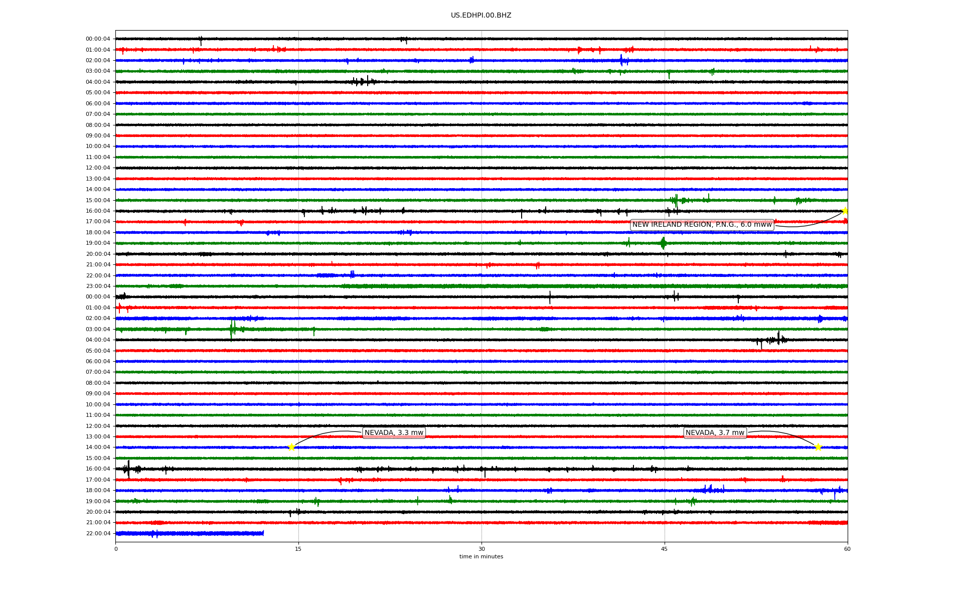Click the NEW IRELAND REGION annotation label
The image size is (963, 602).
click(702, 225)
